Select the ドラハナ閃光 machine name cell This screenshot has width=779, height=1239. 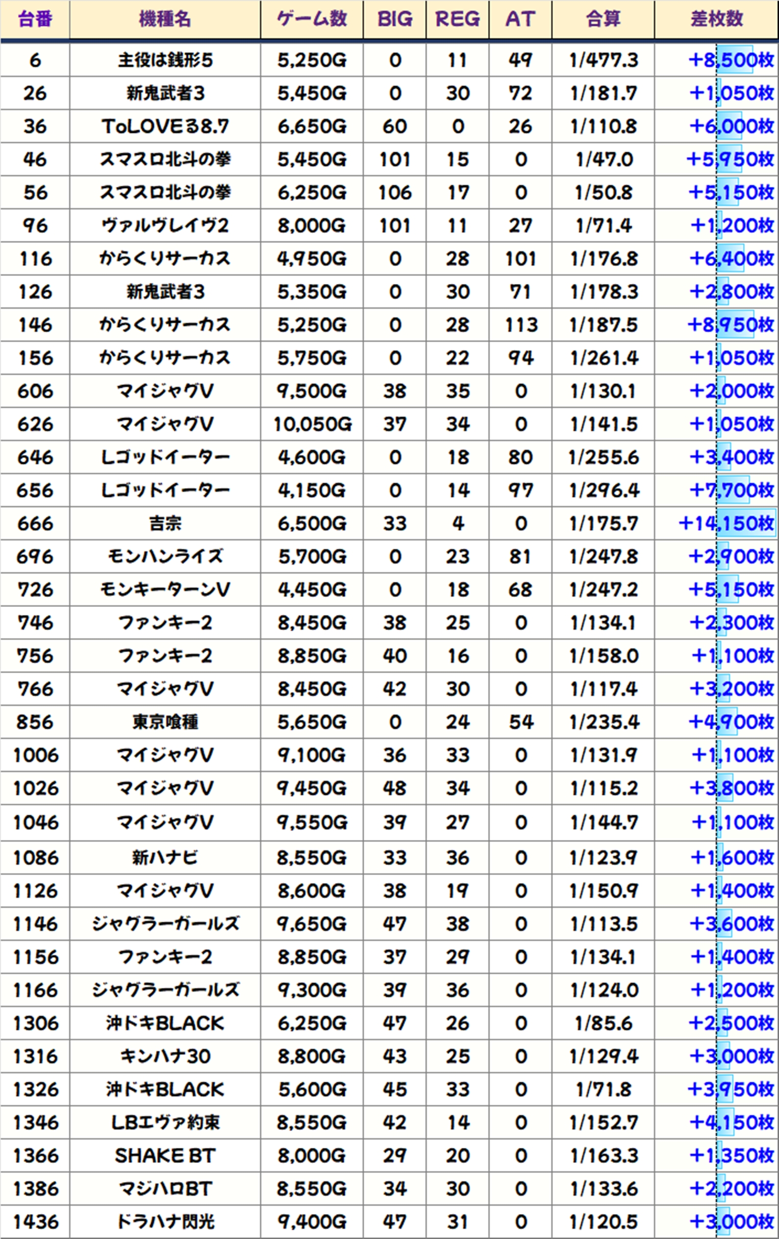tap(165, 1221)
